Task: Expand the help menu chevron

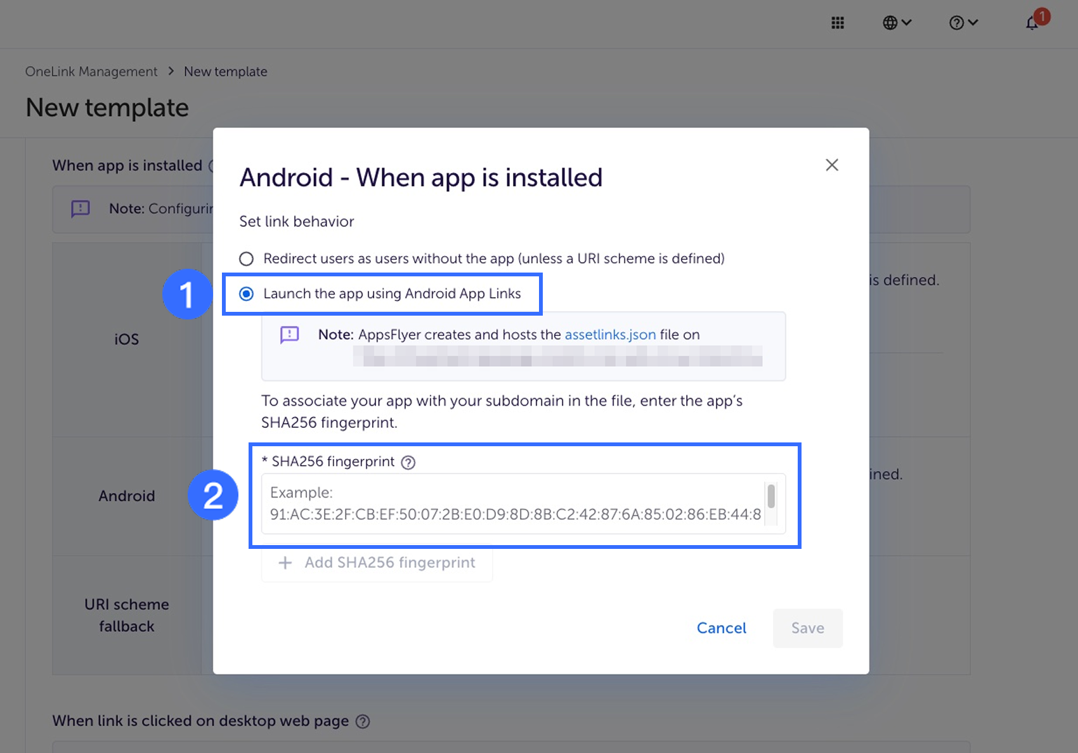Action: pyautogui.click(x=973, y=23)
